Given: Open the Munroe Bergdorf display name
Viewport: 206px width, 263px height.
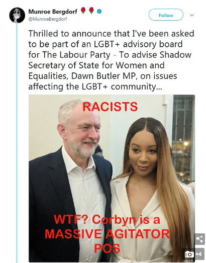Looking at the screenshot, I should pyautogui.click(x=53, y=12).
